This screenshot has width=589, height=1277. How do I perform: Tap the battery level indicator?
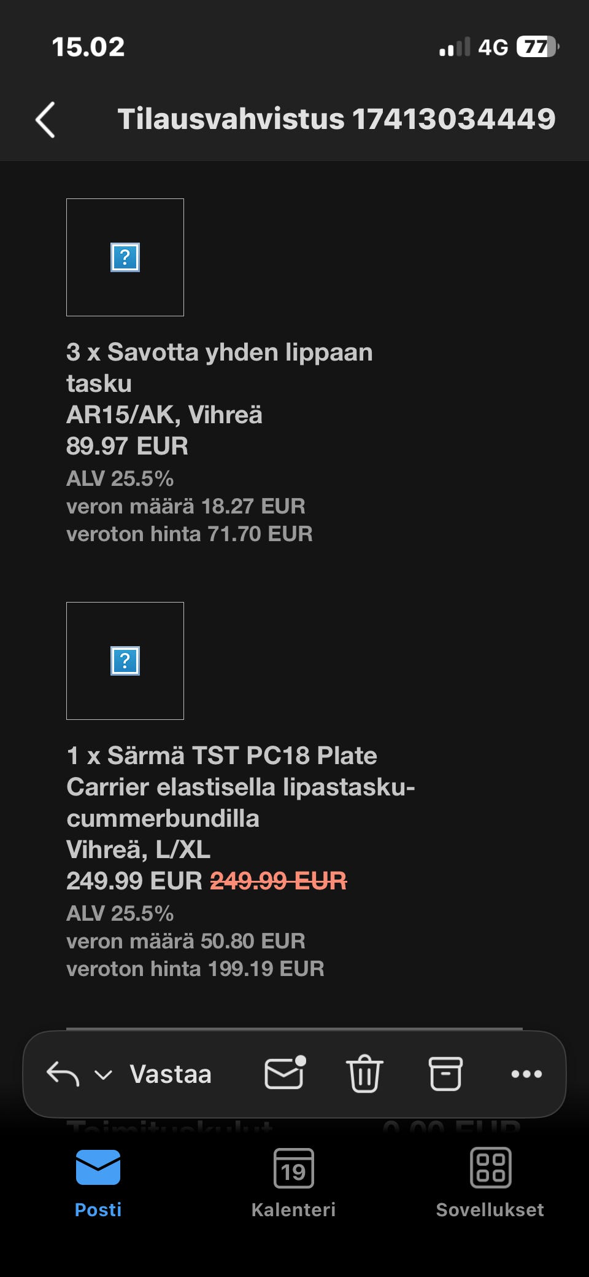(537, 47)
